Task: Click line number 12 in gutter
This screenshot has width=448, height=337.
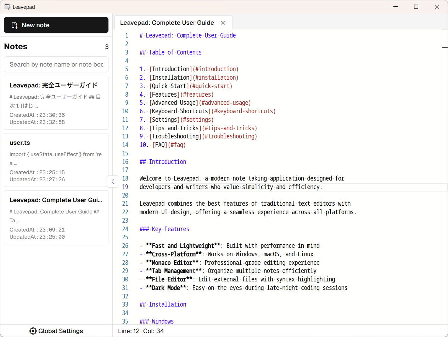Action: coord(125,128)
